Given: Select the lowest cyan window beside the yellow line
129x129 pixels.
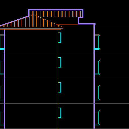Looking at the screenshot, I should tap(60, 113).
